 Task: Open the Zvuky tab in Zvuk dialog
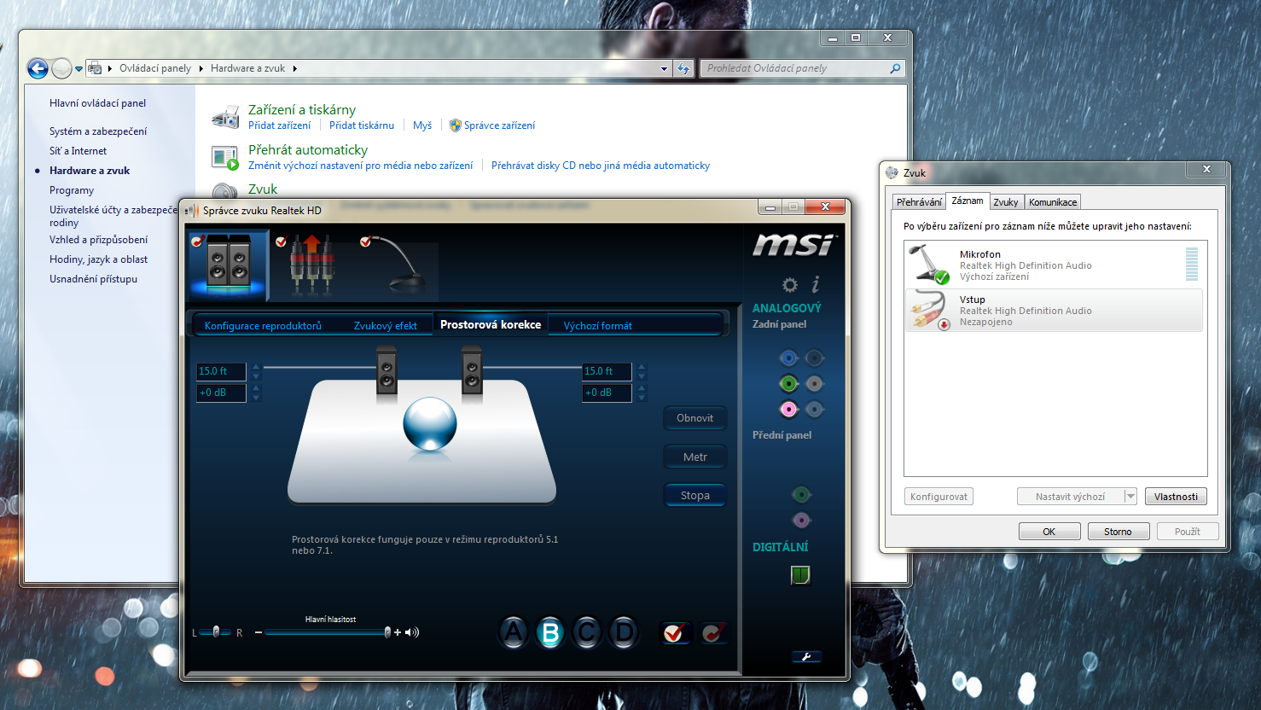(x=1006, y=202)
